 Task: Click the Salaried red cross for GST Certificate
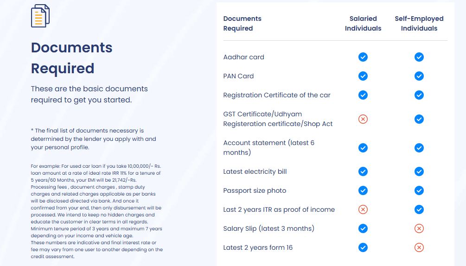[363, 119]
